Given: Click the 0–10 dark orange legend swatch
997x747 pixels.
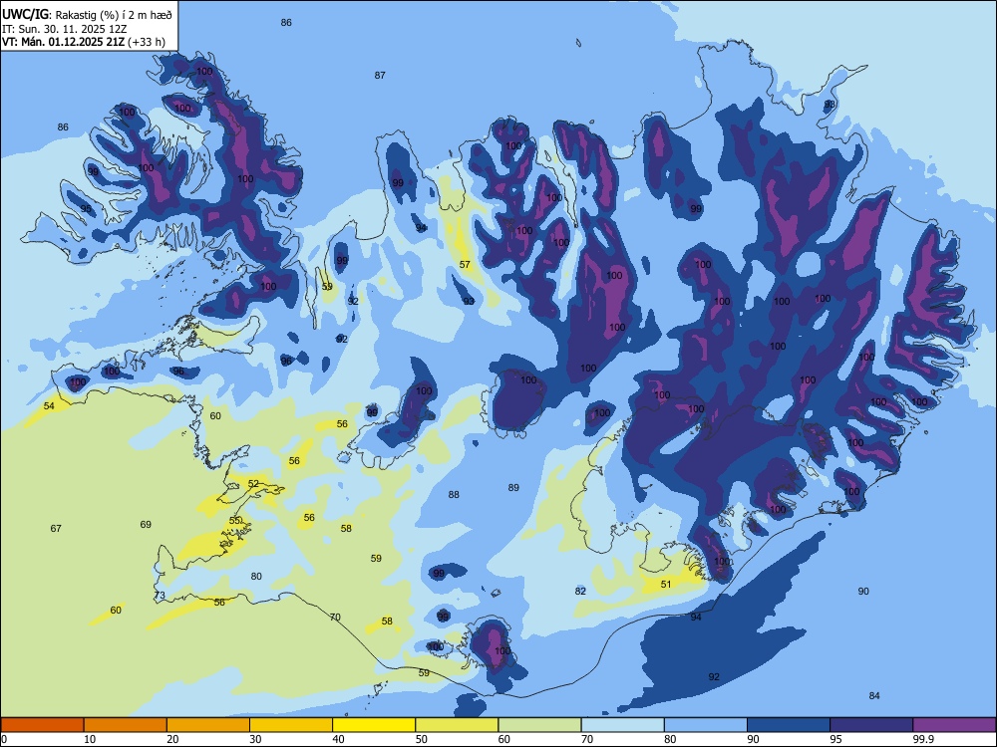Looking at the screenshot, I should click(x=43, y=725).
